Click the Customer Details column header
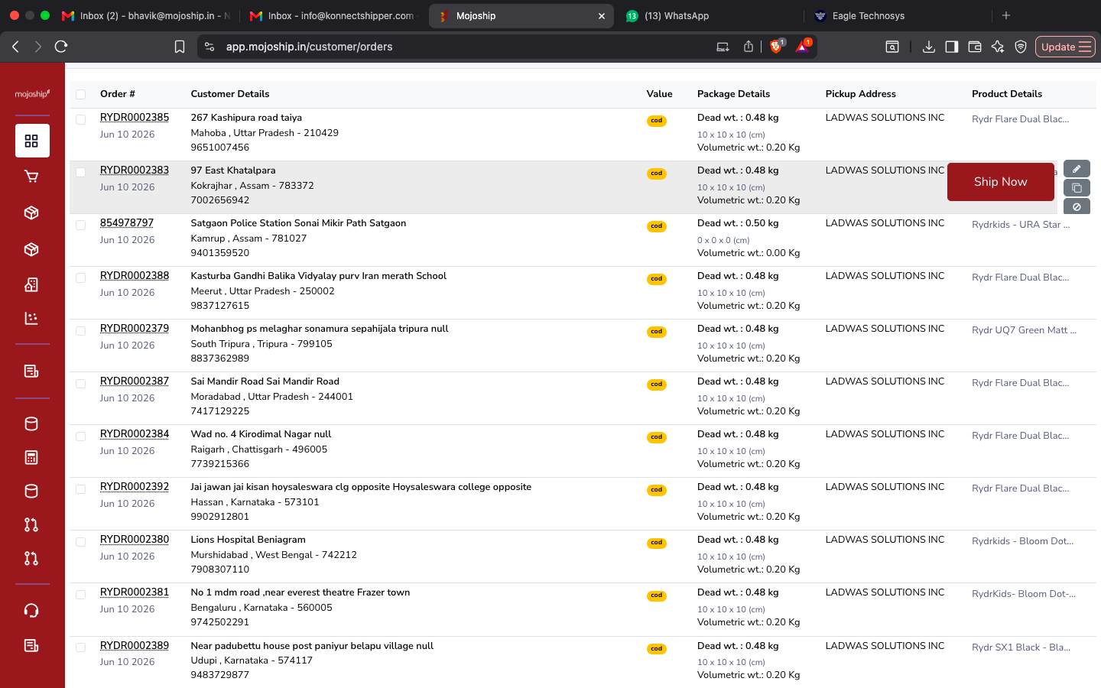The width and height of the screenshot is (1101, 688). tap(230, 94)
